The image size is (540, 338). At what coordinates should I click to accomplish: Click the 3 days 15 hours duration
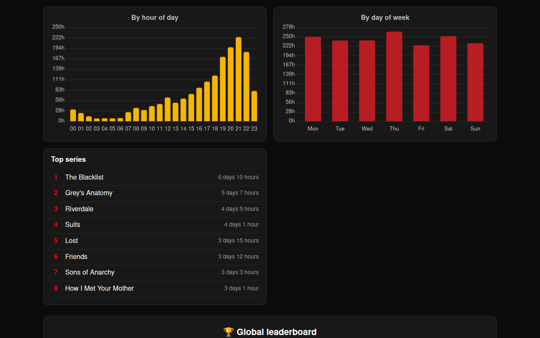coord(238,241)
